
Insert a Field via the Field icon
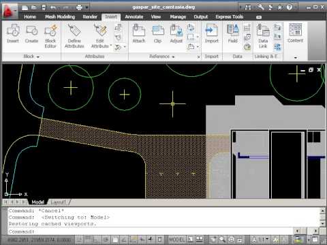[x=233, y=30]
